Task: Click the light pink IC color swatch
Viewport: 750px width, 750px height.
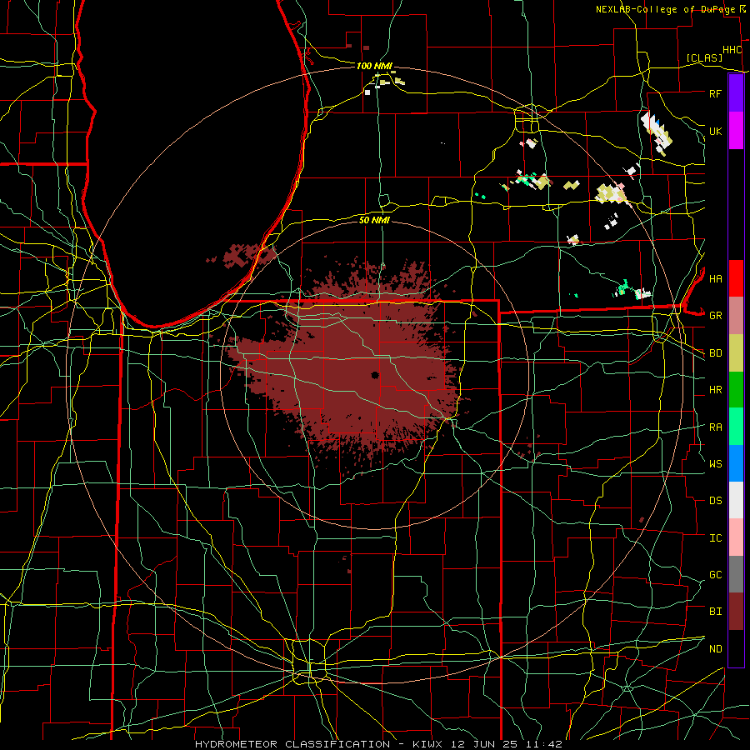Action: point(736,537)
